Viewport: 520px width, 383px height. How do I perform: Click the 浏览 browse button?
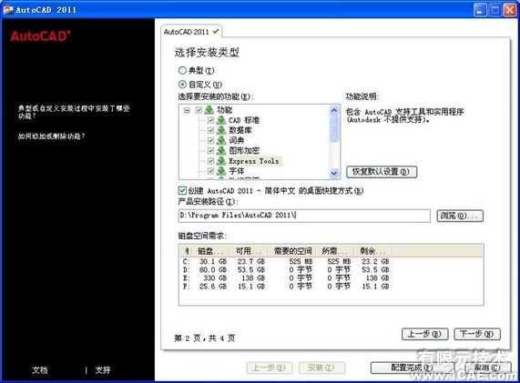coord(460,216)
